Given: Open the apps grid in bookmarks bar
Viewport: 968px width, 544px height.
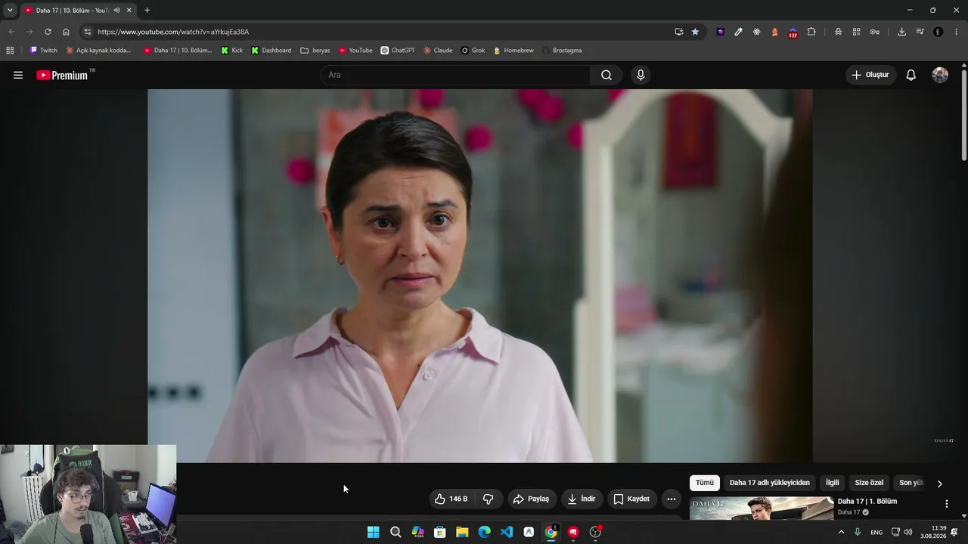Looking at the screenshot, I should coord(10,51).
